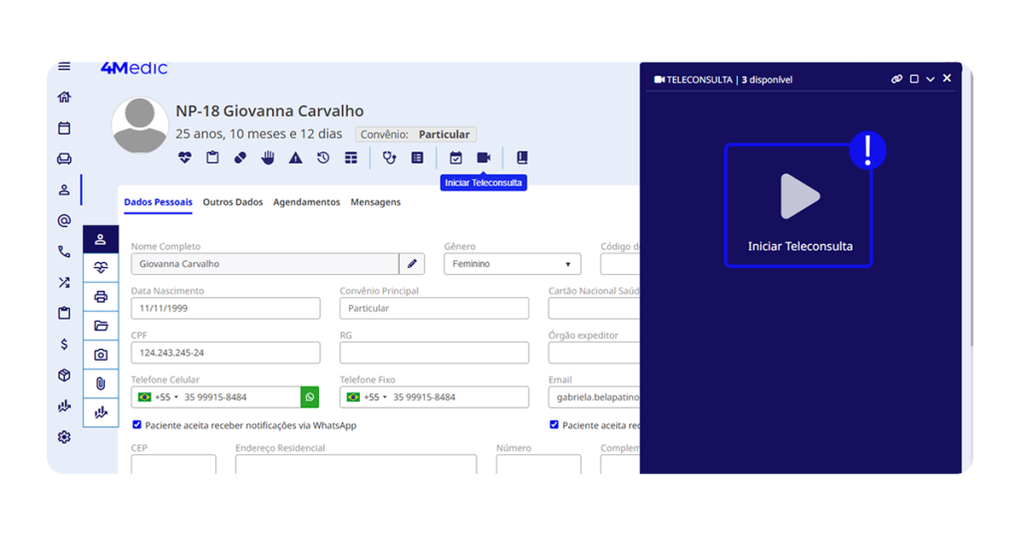This screenshot has height=536, width=1021.
Task: Open the settings gear in left sidebar
Action: 65,436
